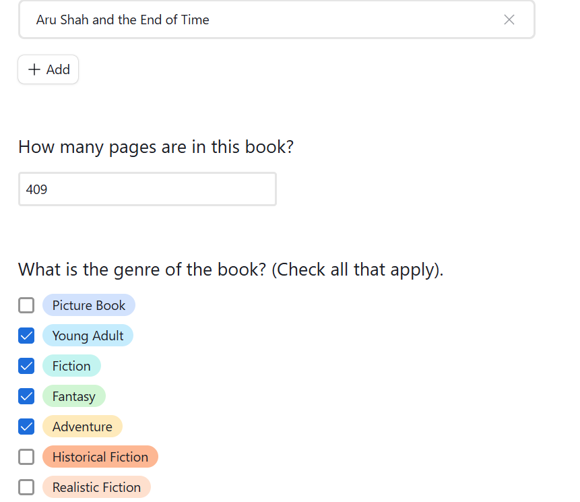
Task: Click the yellow Adventure genre tag
Action: click(82, 427)
